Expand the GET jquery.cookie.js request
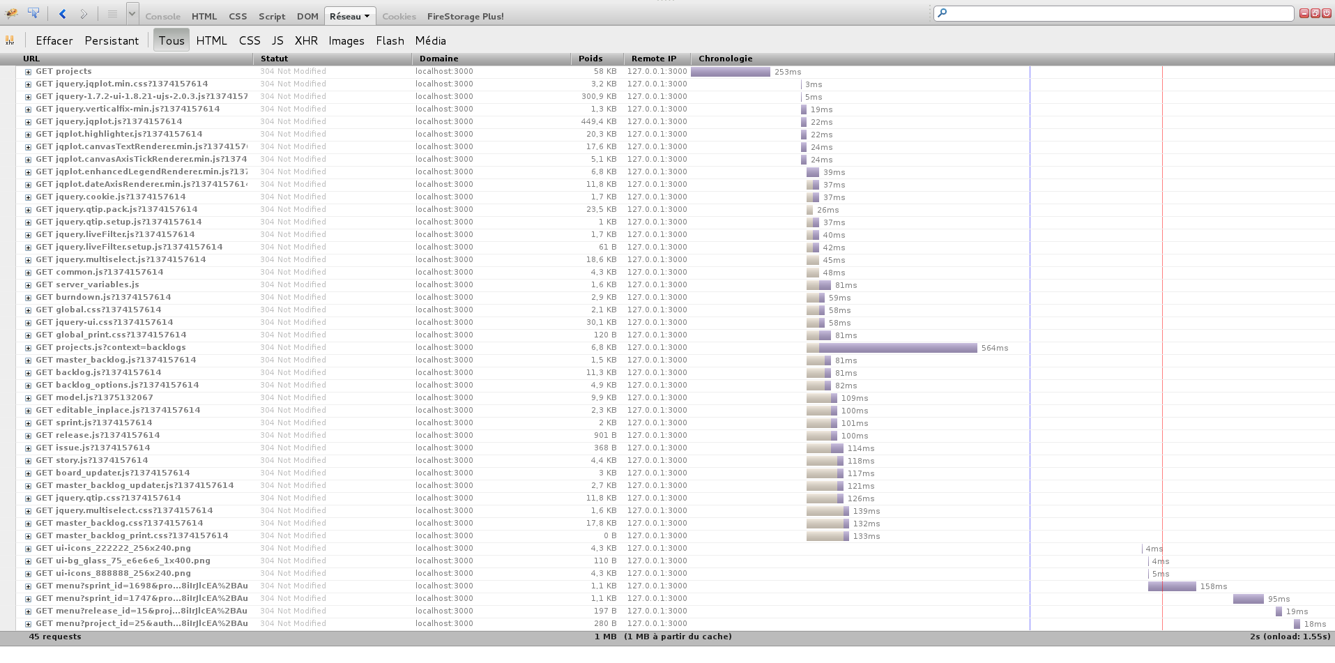1335x663 pixels. tap(28, 197)
